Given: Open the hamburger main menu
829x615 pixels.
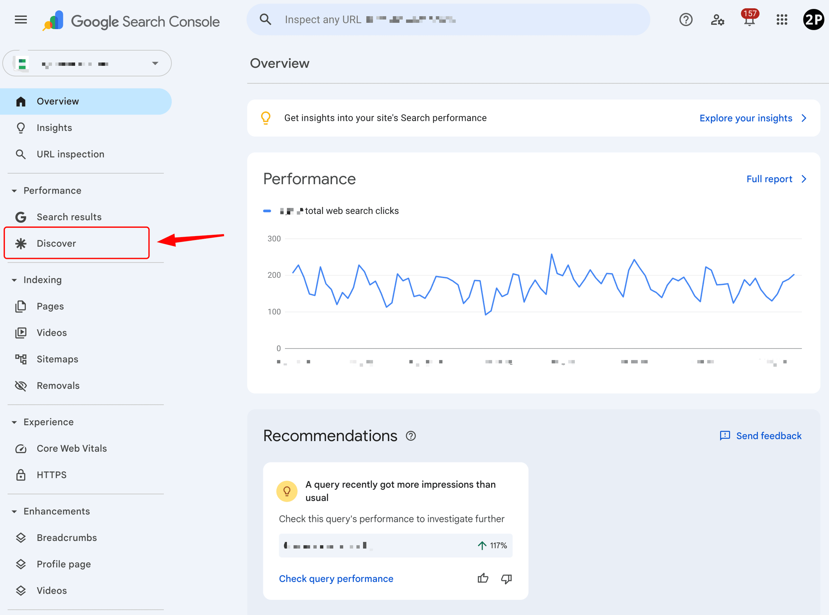Looking at the screenshot, I should coord(21,19).
